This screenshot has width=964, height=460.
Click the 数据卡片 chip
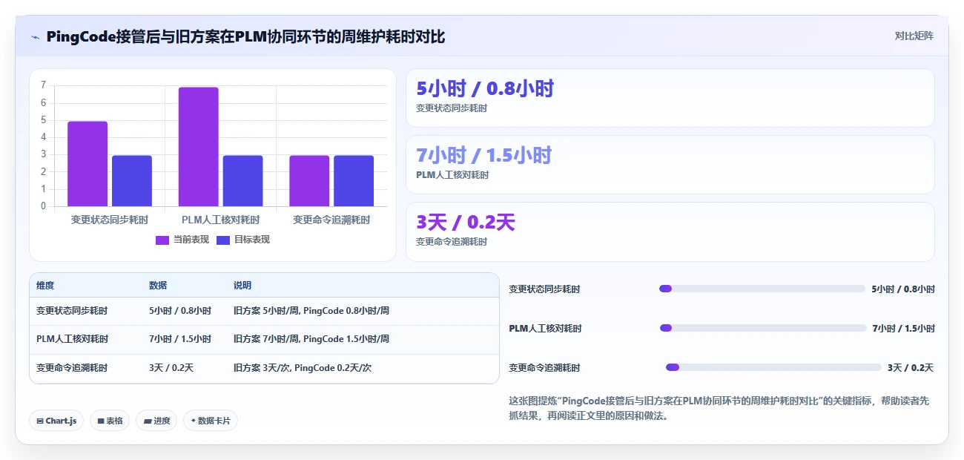pyautogui.click(x=211, y=421)
